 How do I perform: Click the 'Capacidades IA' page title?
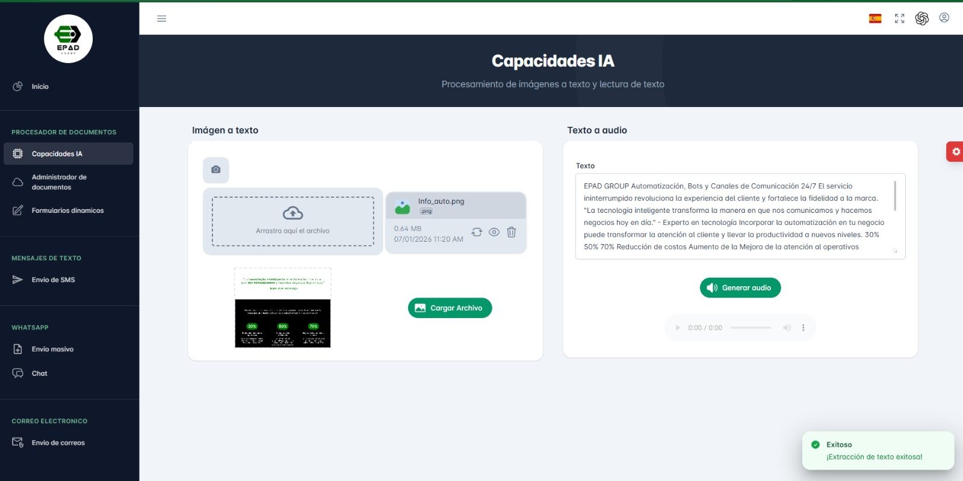pos(553,61)
